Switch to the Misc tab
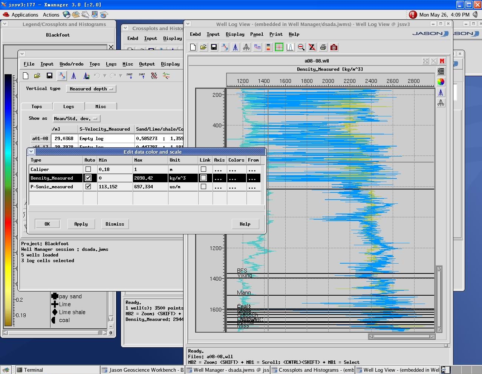Viewport: 482px width, 374px height. click(101, 107)
